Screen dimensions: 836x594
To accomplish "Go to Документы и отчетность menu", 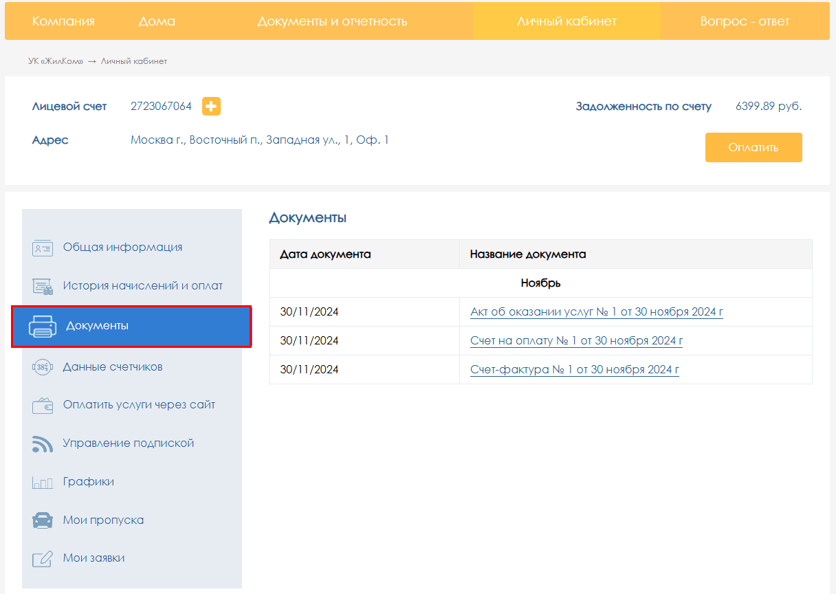I will tap(333, 21).
